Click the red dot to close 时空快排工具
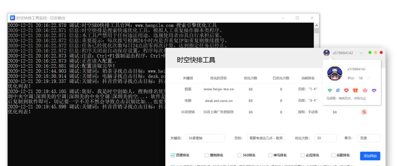Screen dimensions: 397x166 click(381, 52)
